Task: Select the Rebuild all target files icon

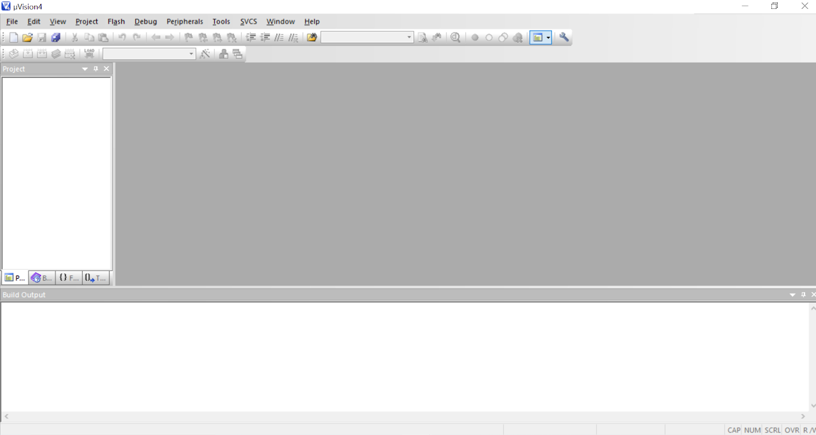Action: click(41, 54)
